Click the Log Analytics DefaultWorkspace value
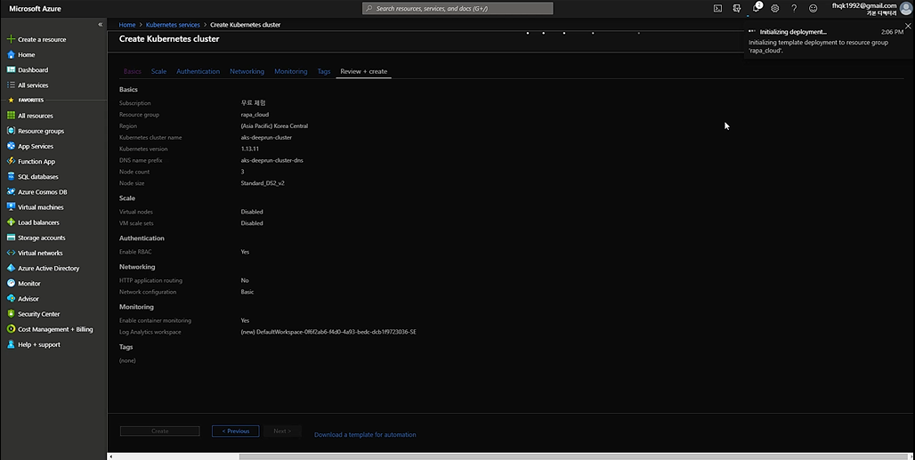Image resolution: width=915 pixels, height=460 pixels. [x=328, y=332]
